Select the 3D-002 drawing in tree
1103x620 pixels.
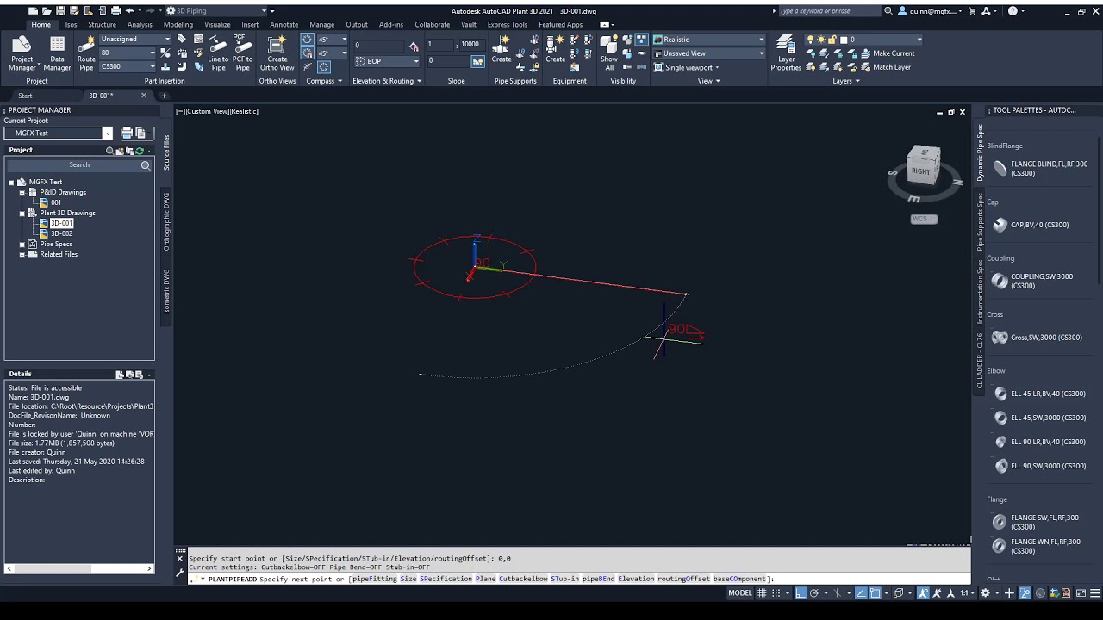coord(61,233)
